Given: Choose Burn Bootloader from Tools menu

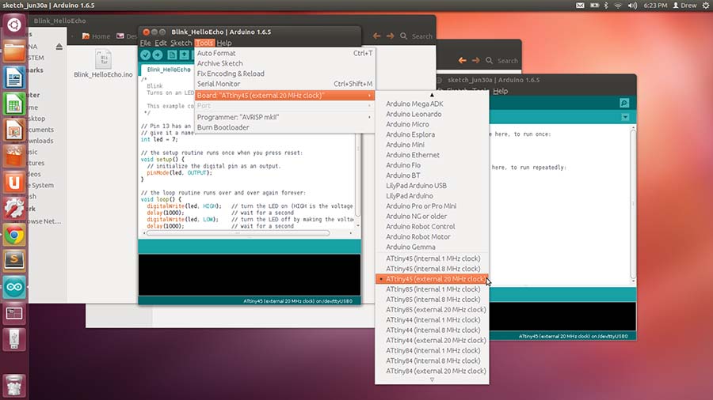Looking at the screenshot, I should 284,127.
